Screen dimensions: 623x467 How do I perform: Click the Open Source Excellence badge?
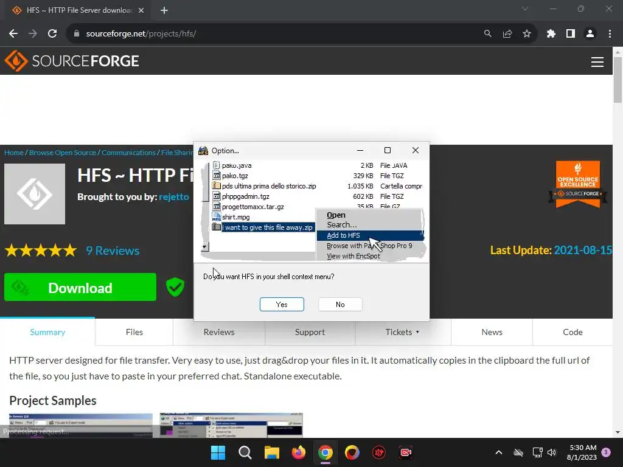tap(578, 184)
